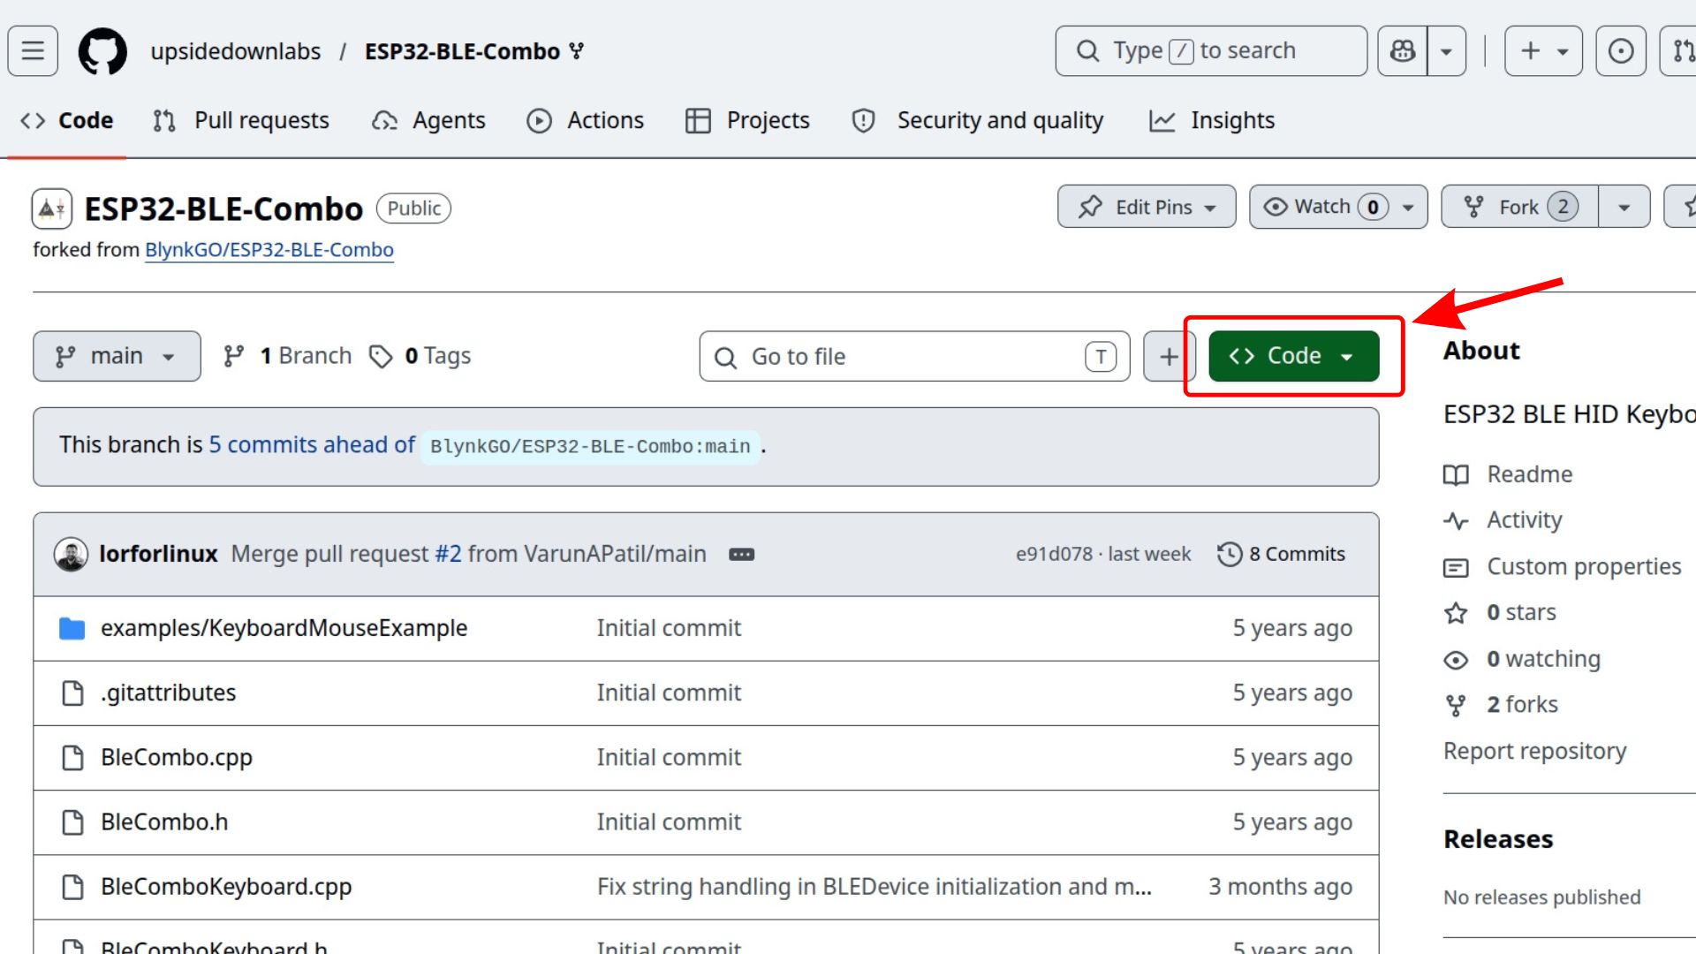Click the file icon beside BleComboKeyboard.cpp

click(72, 887)
